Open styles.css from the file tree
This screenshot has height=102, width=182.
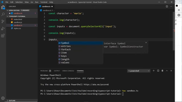17,28
